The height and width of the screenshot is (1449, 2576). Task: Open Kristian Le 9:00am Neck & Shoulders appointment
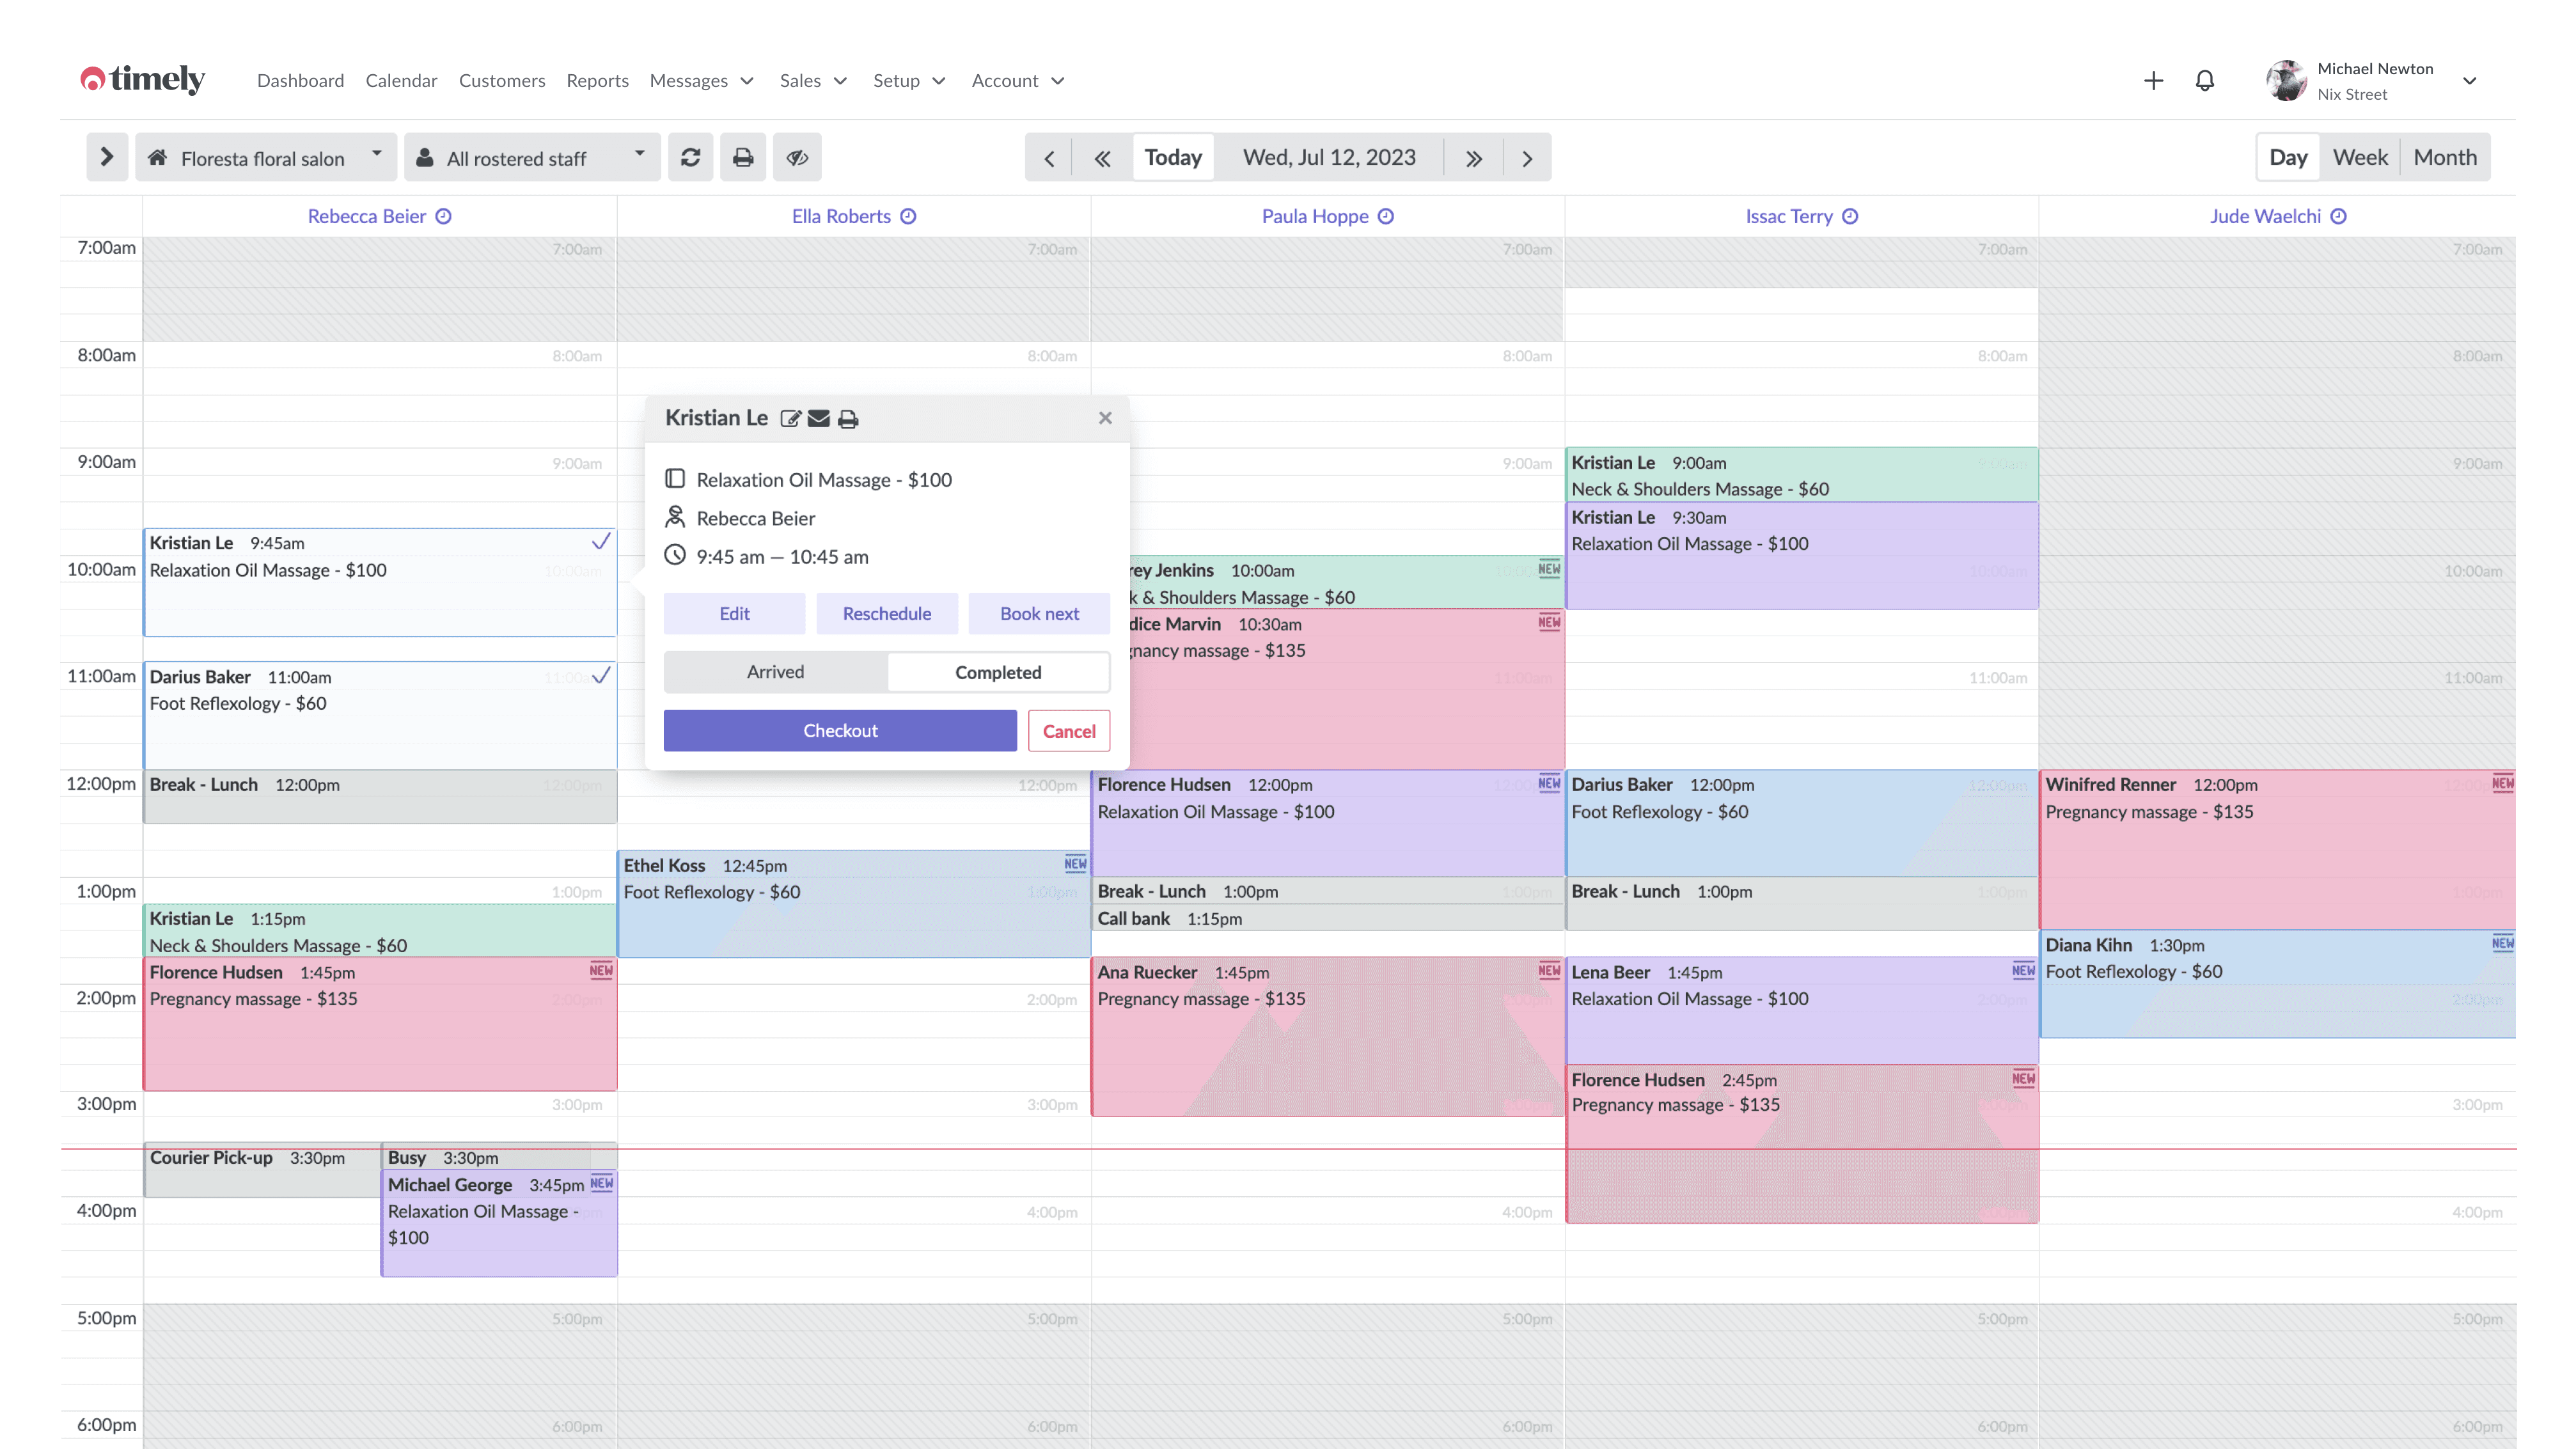click(1802, 475)
